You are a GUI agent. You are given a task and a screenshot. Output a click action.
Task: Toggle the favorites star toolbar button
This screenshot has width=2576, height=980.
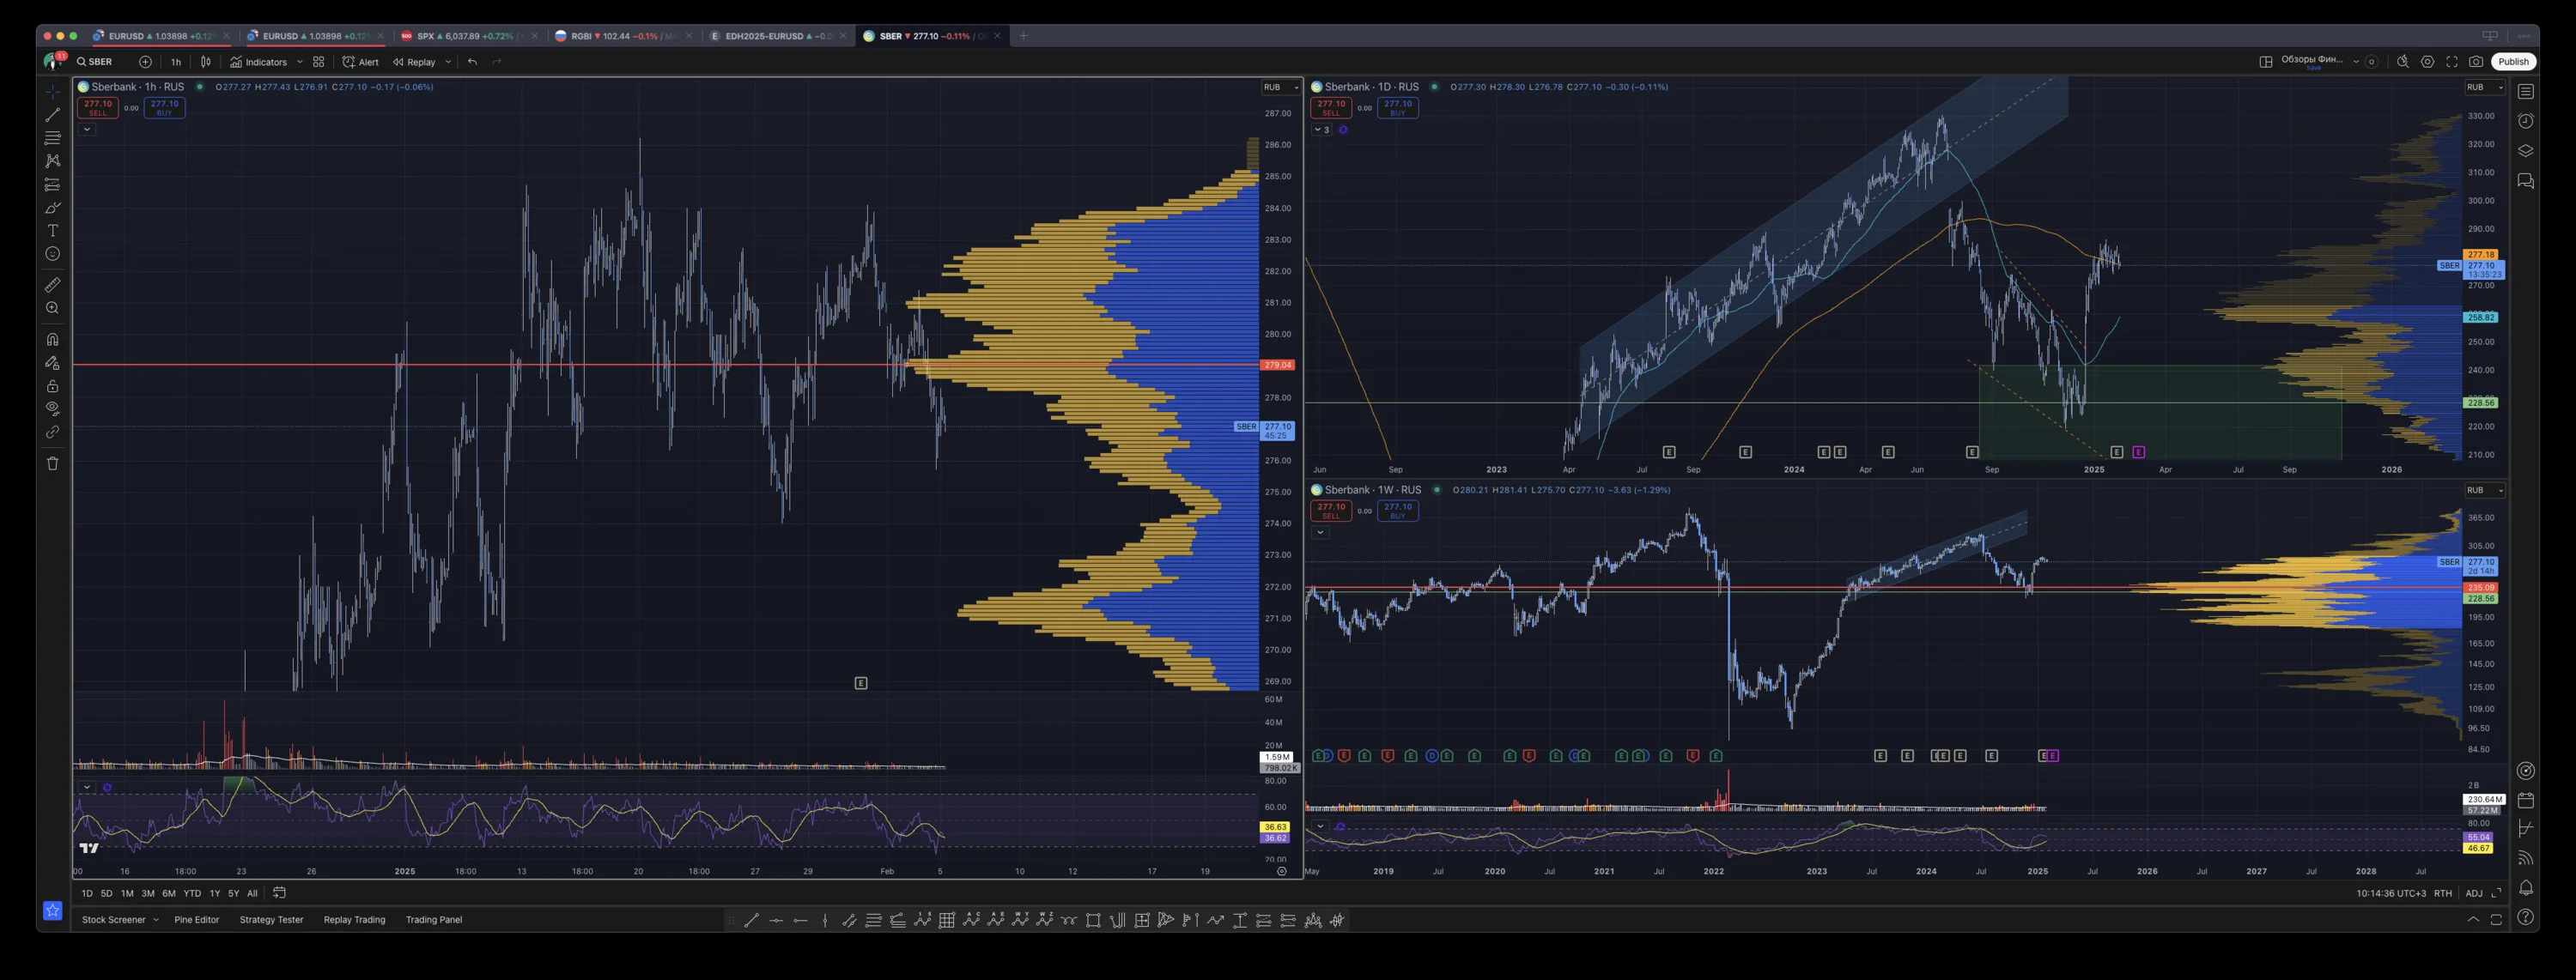(53, 911)
